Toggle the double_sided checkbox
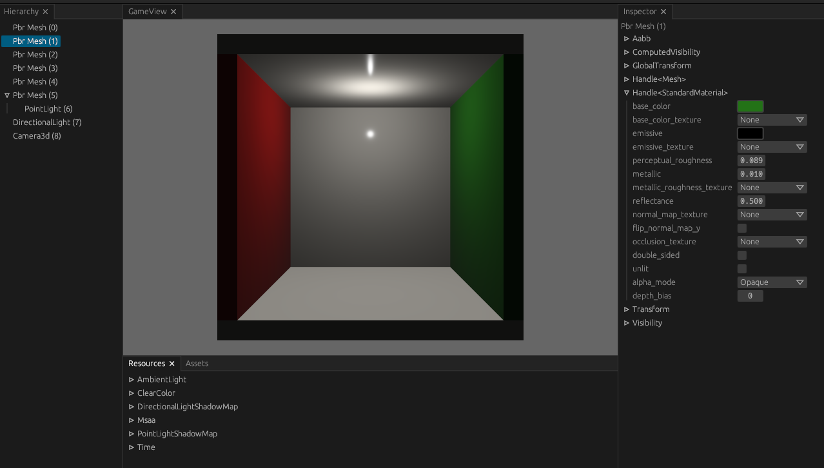 coord(742,255)
